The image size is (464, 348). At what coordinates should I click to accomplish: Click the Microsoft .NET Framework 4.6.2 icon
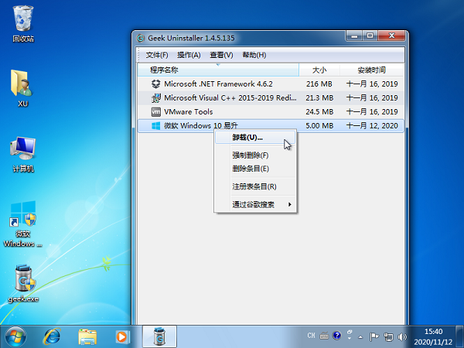[155, 84]
